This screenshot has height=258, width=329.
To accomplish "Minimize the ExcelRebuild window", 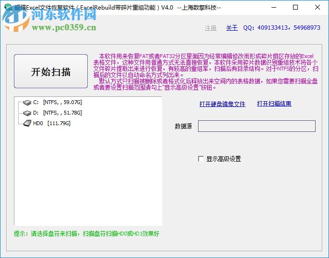I will (x=273, y=7).
